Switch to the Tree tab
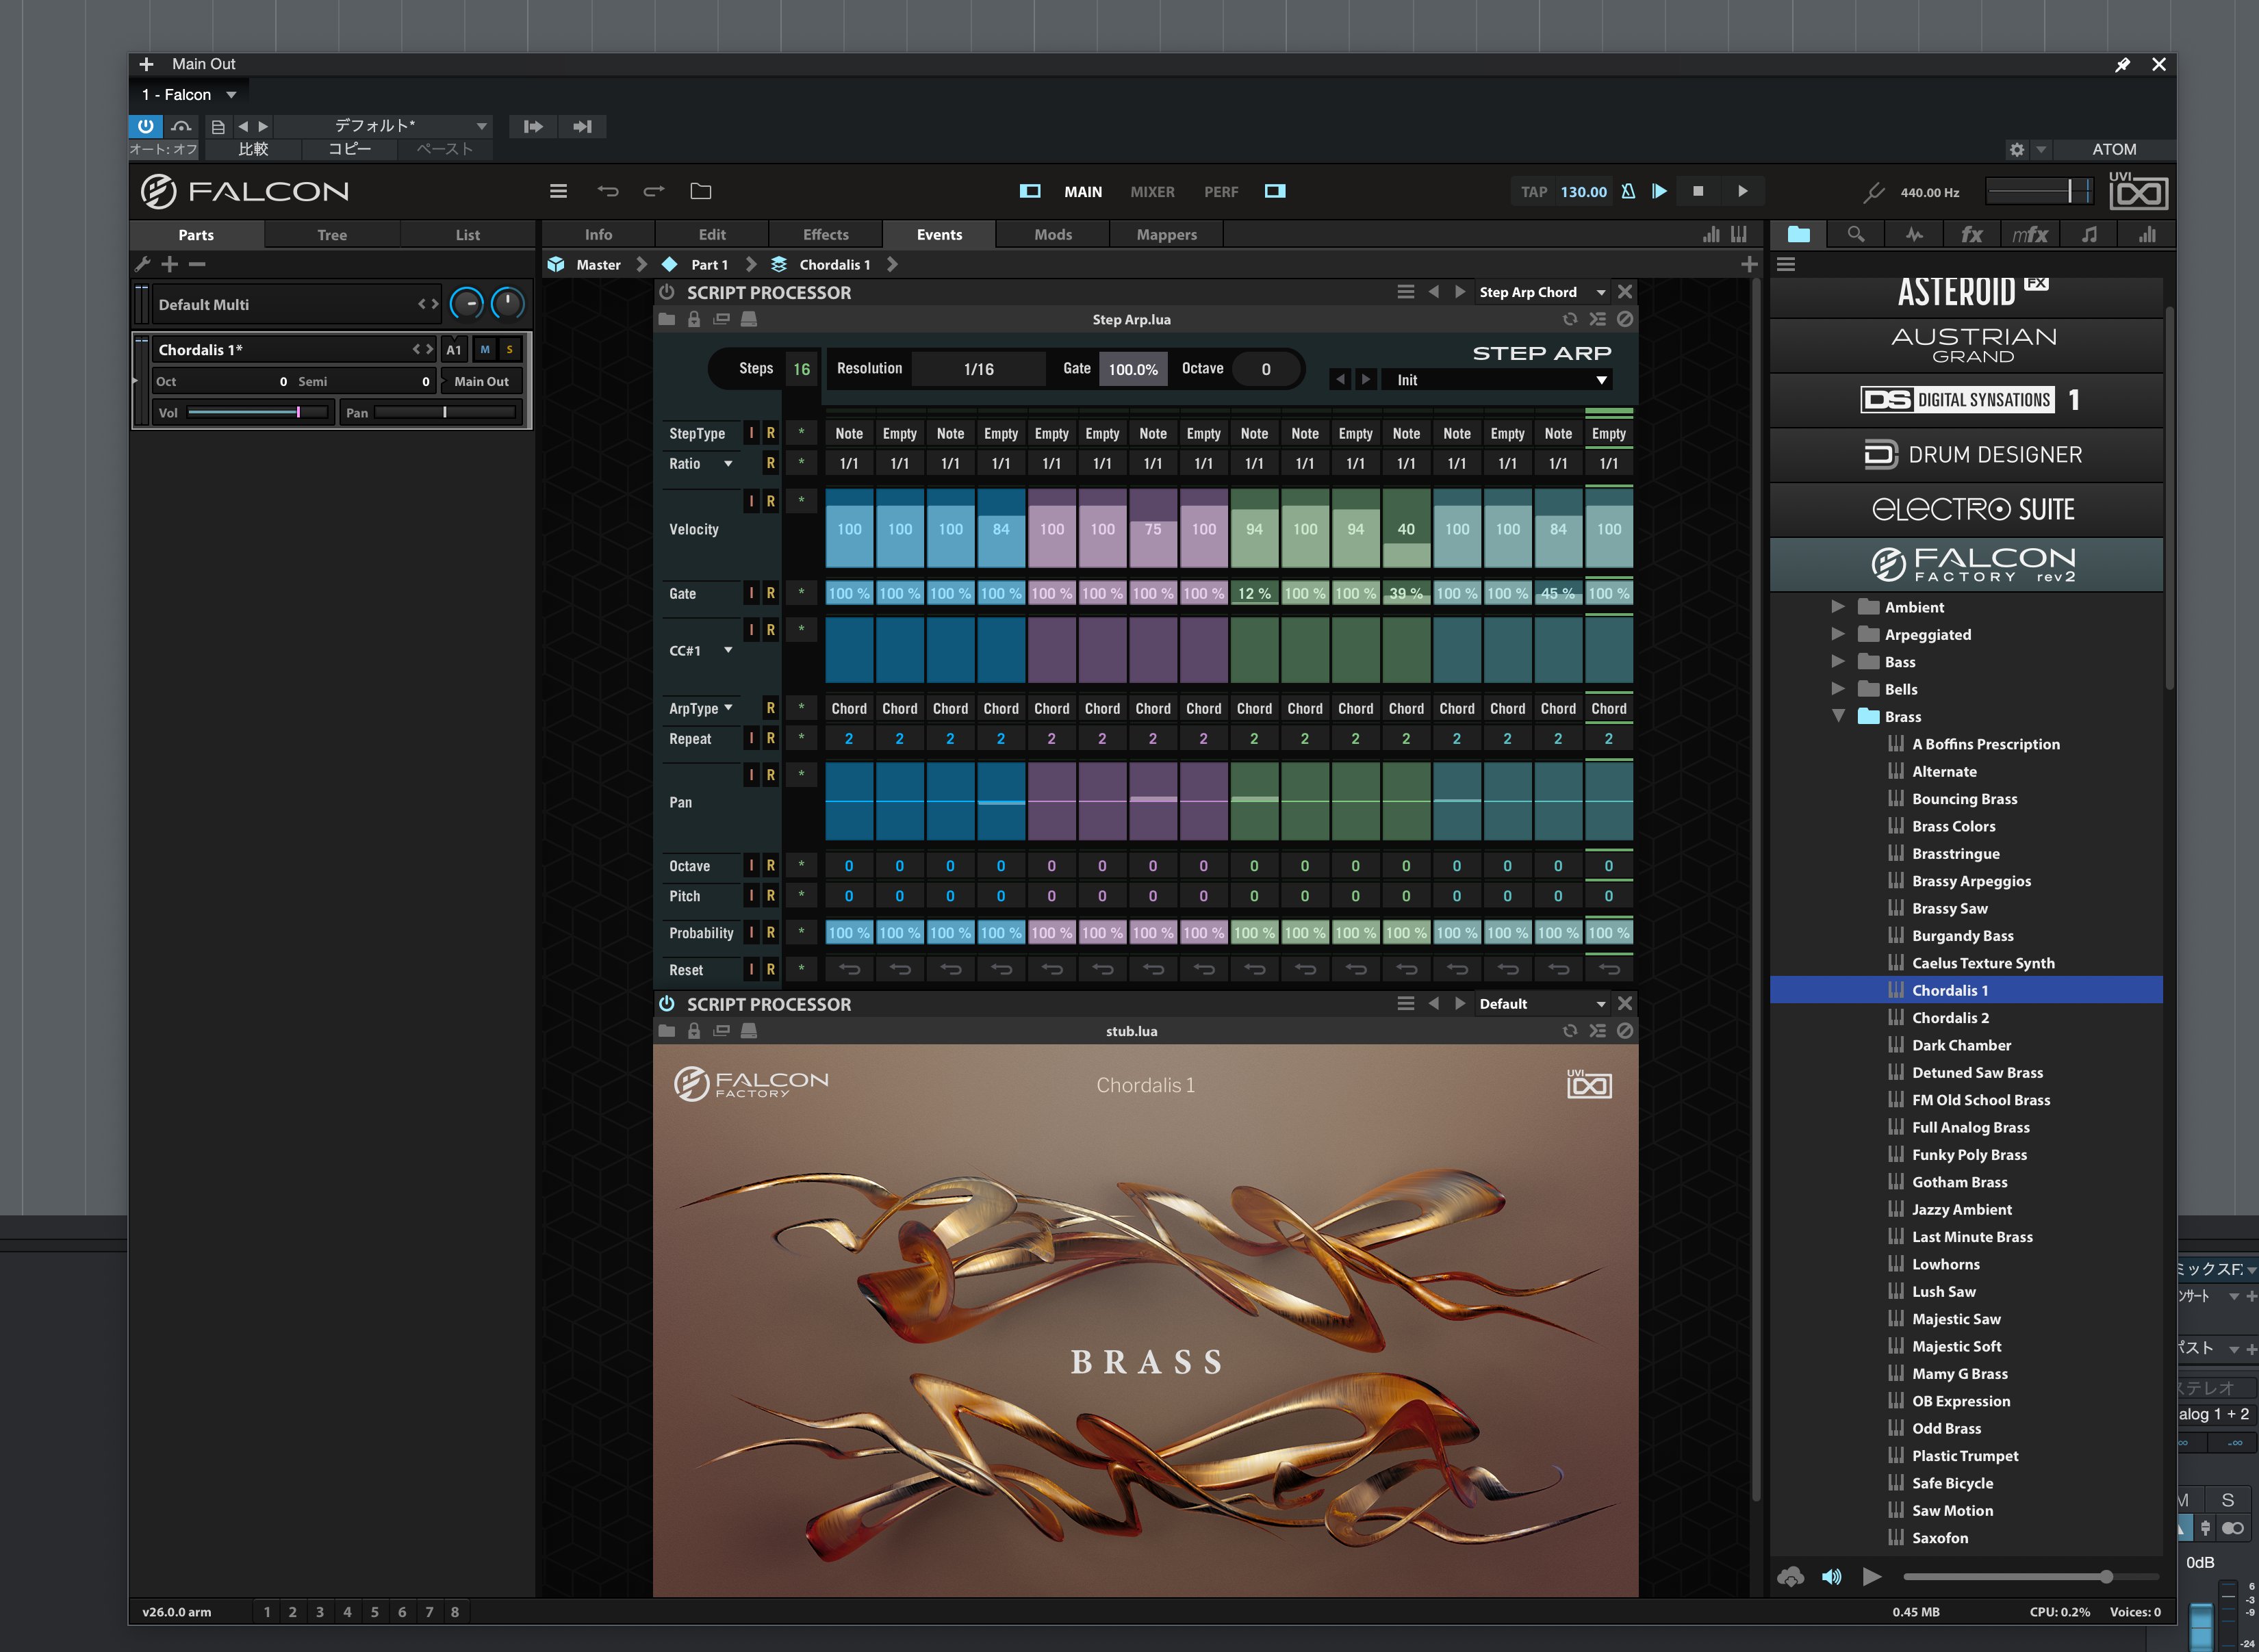 332,235
